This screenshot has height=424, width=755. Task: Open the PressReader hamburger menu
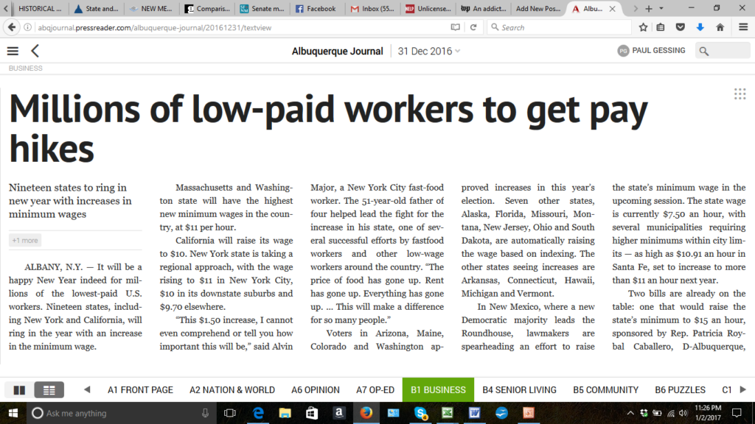coord(13,51)
